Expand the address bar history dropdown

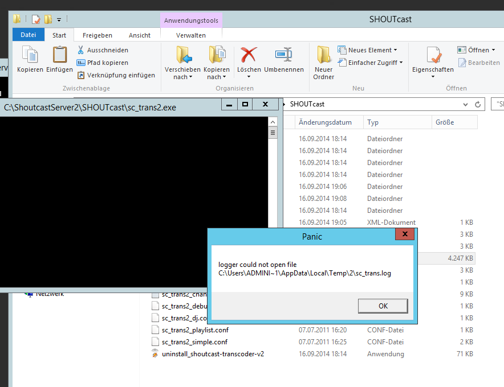point(465,104)
